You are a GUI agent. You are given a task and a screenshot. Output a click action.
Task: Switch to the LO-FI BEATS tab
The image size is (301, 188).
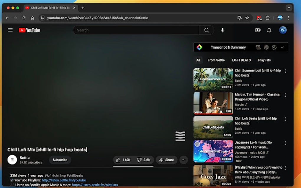[241, 60]
